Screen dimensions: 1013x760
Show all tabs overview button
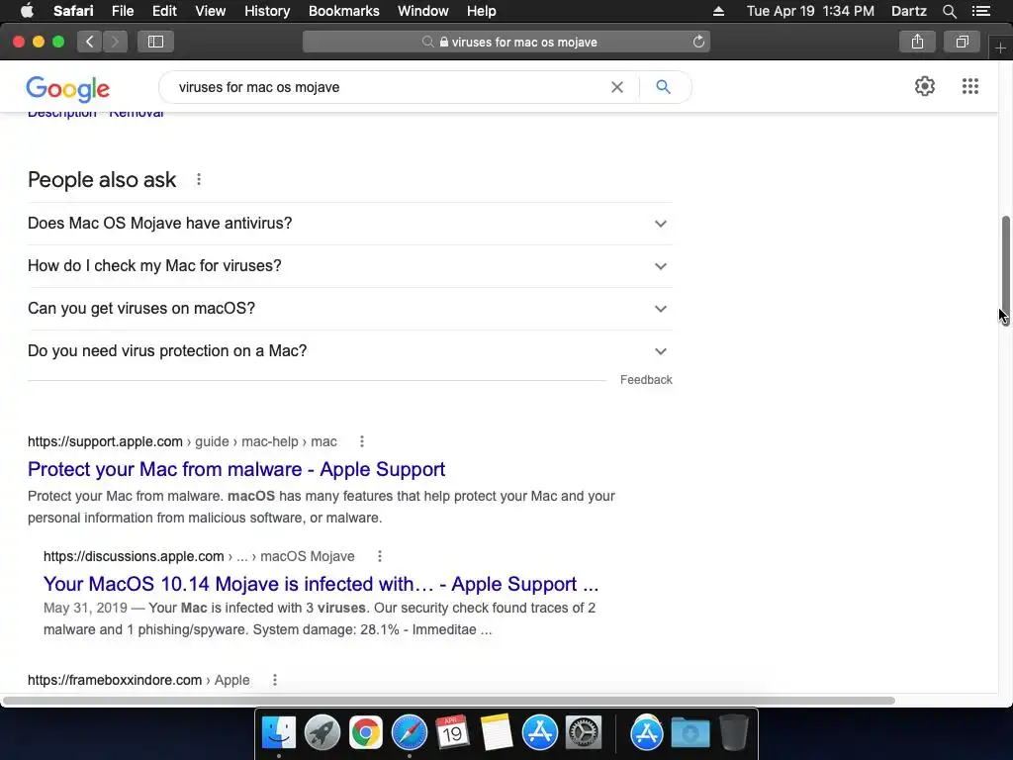pyautogui.click(x=962, y=42)
